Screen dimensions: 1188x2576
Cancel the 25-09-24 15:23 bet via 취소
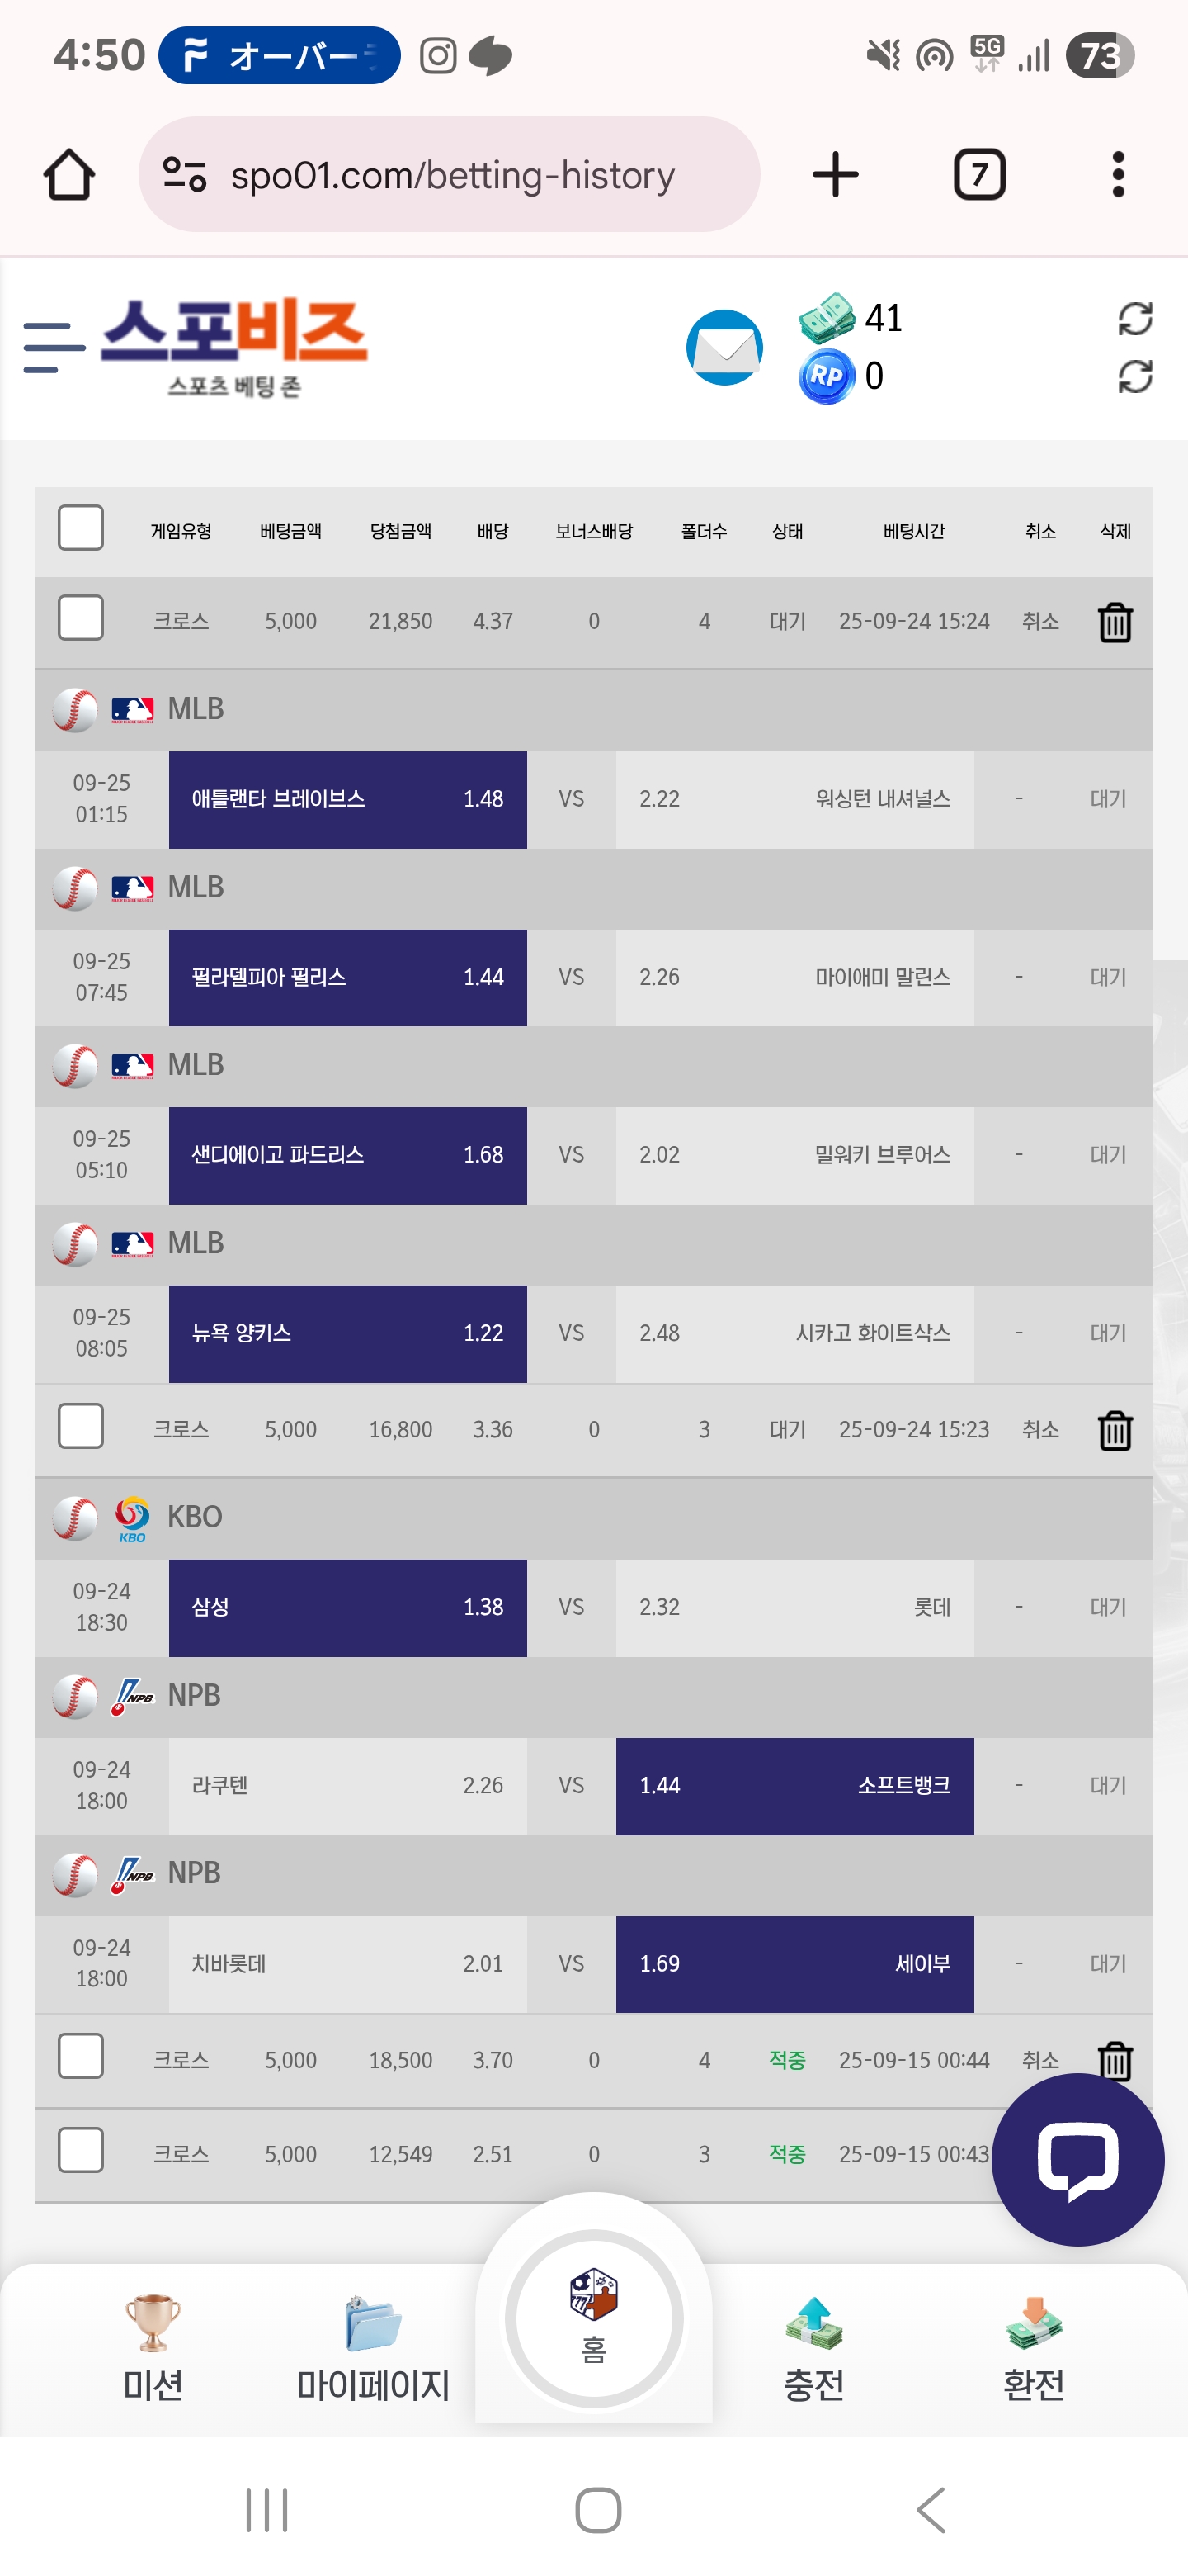[x=1040, y=1430]
